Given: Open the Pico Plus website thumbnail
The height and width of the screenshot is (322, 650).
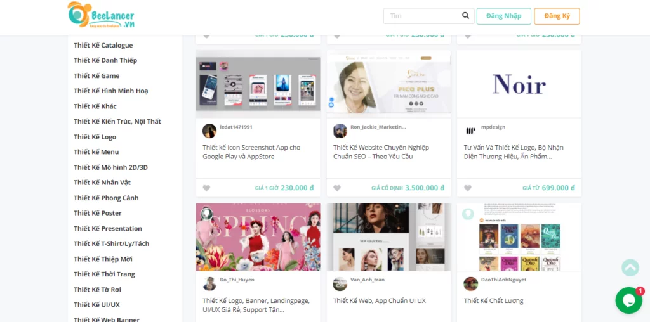Looking at the screenshot, I should pyautogui.click(x=388, y=84).
